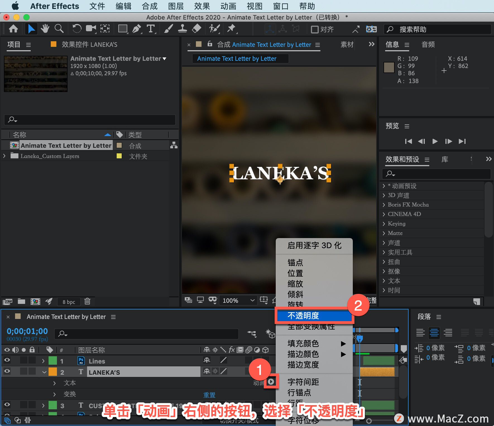Click the orange label swatch of LANEKA'S layer
This screenshot has height=426, width=494.
tap(53, 372)
